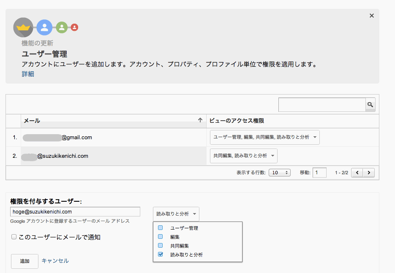Click the 追加 button
Image resolution: width=395 pixels, height=273 pixels.
click(x=25, y=261)
